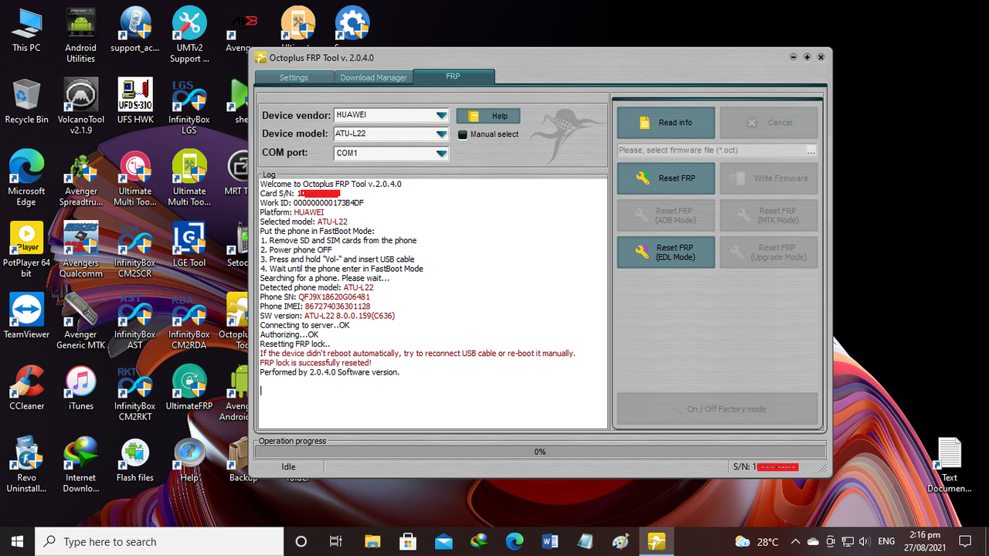Switch to the Settings tab
Image resolution: width=989 pixels, height=556 pixels.
point(294,77)
